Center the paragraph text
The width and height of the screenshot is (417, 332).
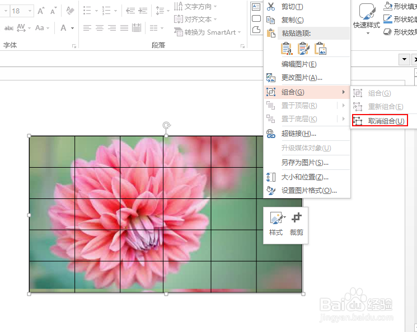pyautogui.click(x=100, y=27)
